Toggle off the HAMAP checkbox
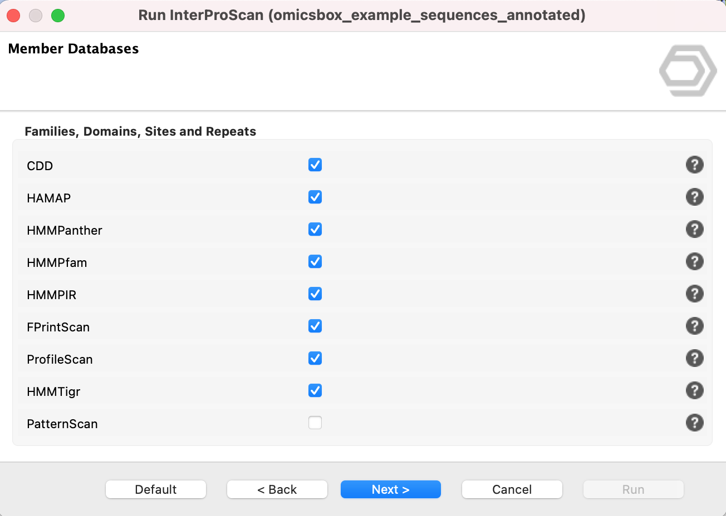Image resolution: width=726 pixels, height=516 pixels. (315, 197)
